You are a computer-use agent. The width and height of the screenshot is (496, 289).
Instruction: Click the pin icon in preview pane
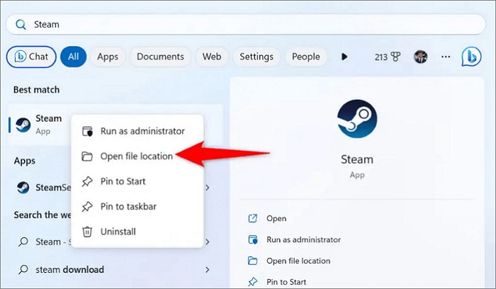pyautogui.click(x=253, y=282)
